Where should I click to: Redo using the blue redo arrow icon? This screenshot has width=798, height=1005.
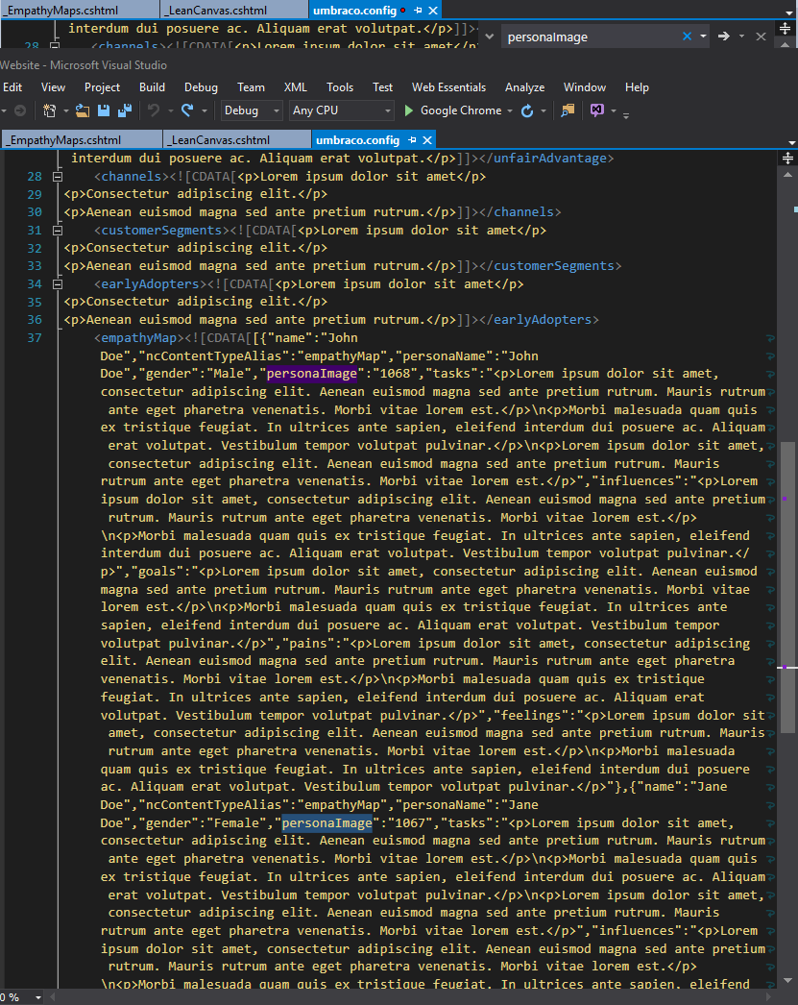(x=187, y=110)
